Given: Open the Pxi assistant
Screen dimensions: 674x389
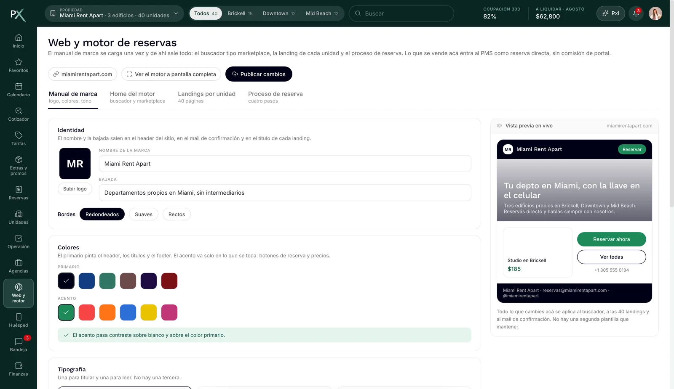Looking at the screenshot, I should click(x=610, y=13).
